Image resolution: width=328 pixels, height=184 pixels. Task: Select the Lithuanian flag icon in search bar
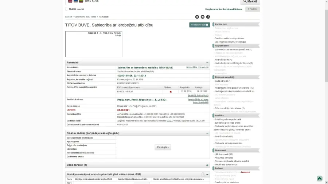pos(81,1)
